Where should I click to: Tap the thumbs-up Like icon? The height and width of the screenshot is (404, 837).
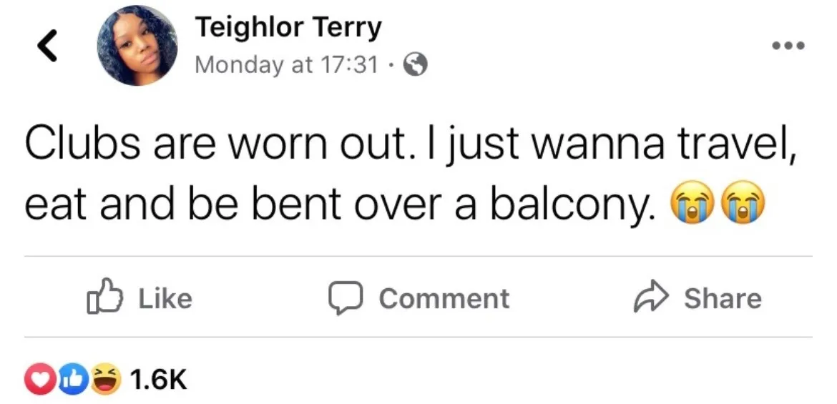click(x=104, y=296)
